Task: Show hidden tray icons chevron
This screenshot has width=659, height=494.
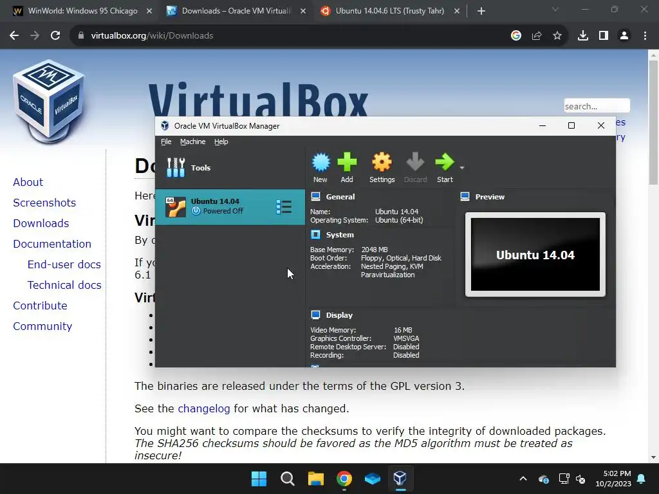Action: [x=523, y=479]
